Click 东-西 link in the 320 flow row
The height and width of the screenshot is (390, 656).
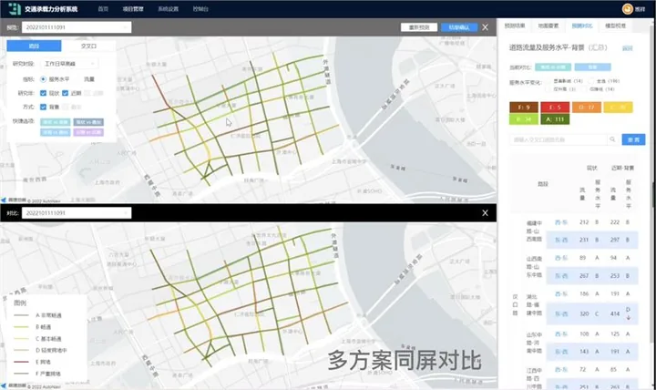(x=560, y=313)
